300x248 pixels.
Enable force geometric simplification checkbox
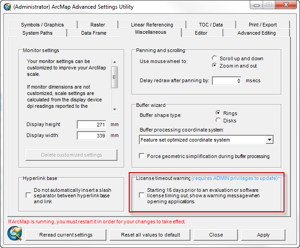(x=142, y=156)
